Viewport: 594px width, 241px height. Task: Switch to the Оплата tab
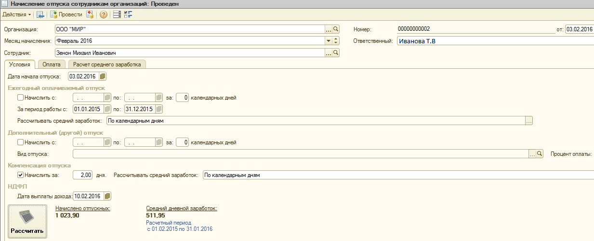pos(52,64)
